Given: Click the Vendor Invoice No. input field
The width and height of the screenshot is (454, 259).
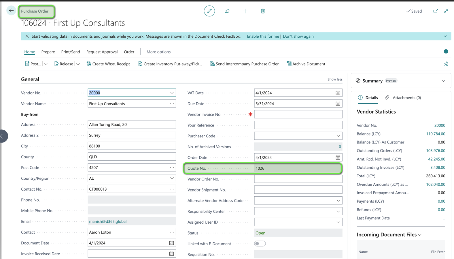Looking at the screenshot, I should pos(298,114).
